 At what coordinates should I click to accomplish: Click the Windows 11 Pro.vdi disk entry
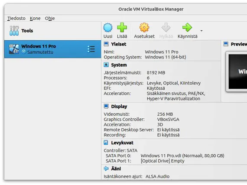[x=182, y=156]
